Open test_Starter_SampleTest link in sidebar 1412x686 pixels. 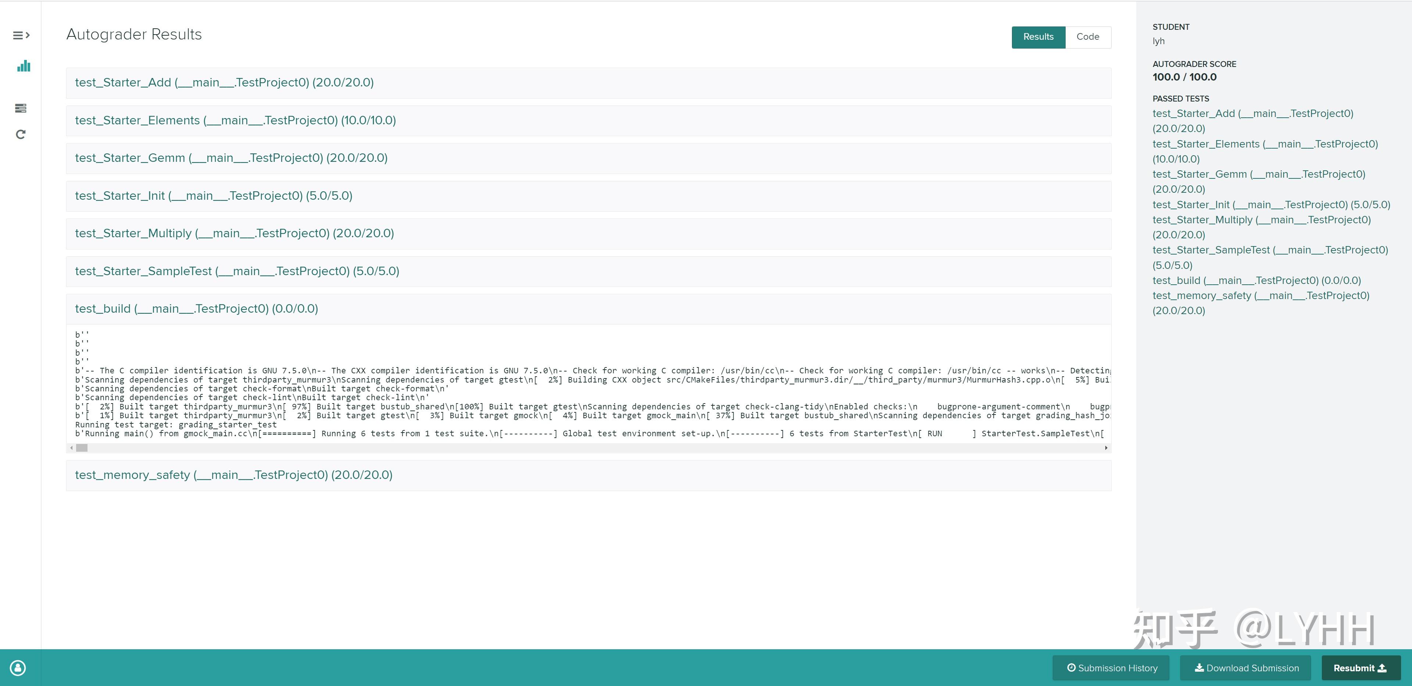1269,250
